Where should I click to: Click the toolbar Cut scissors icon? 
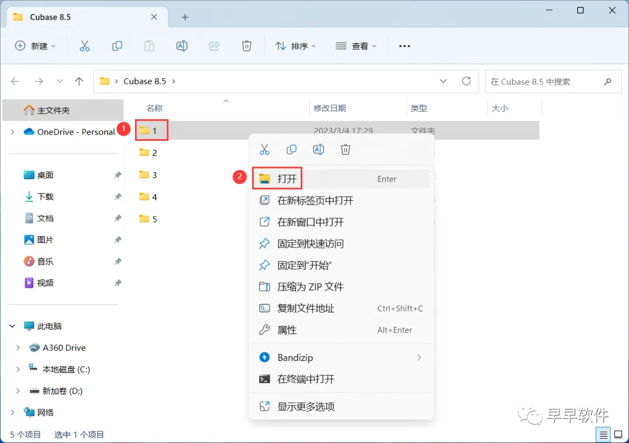coord(84,46)
